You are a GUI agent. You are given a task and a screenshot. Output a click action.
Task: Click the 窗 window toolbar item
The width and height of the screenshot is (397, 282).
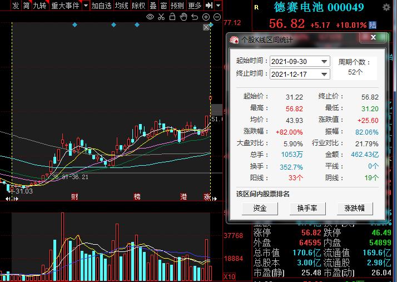163,6
